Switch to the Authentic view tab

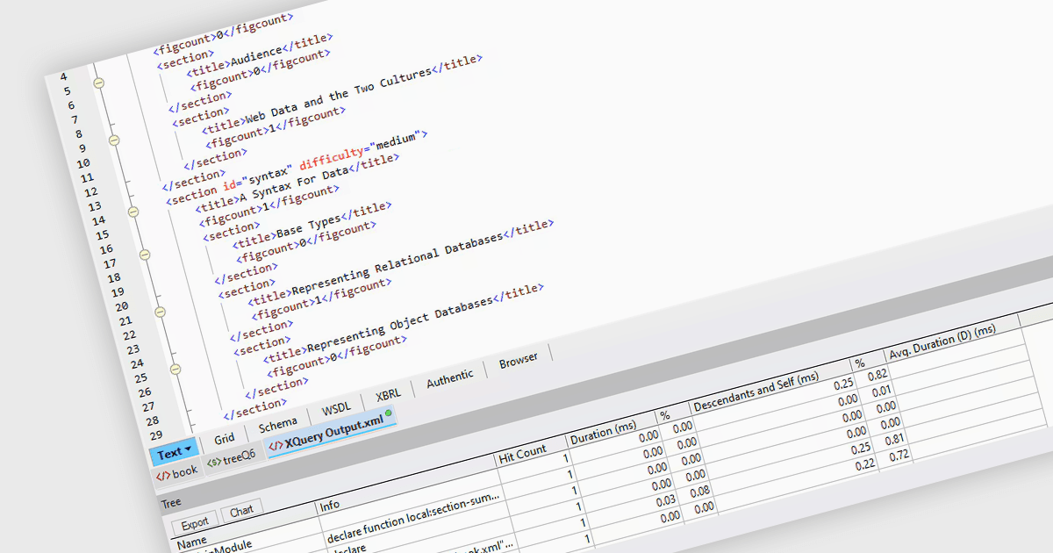point(449,378)
